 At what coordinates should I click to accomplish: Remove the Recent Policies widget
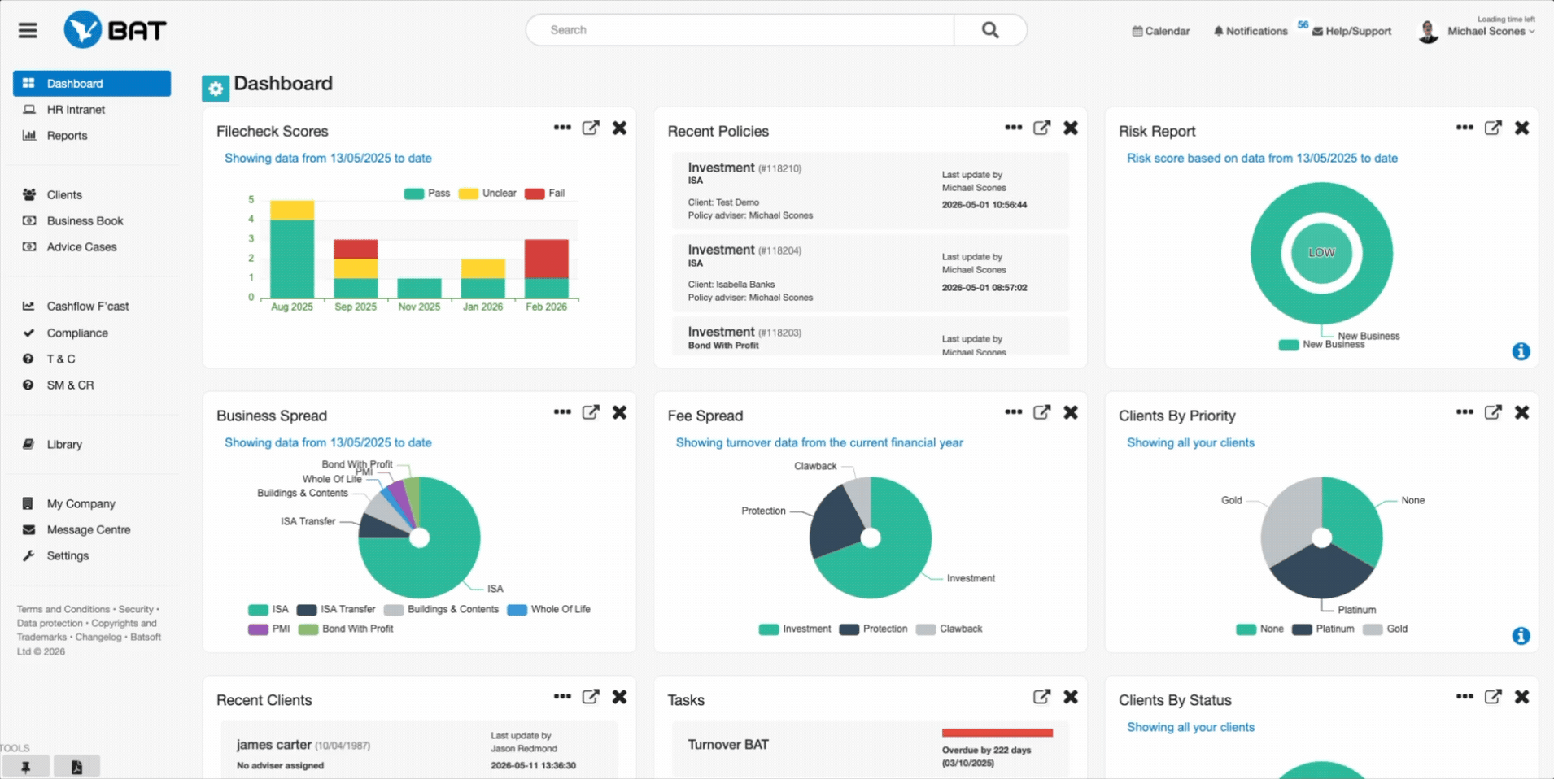click(1071, 128)
